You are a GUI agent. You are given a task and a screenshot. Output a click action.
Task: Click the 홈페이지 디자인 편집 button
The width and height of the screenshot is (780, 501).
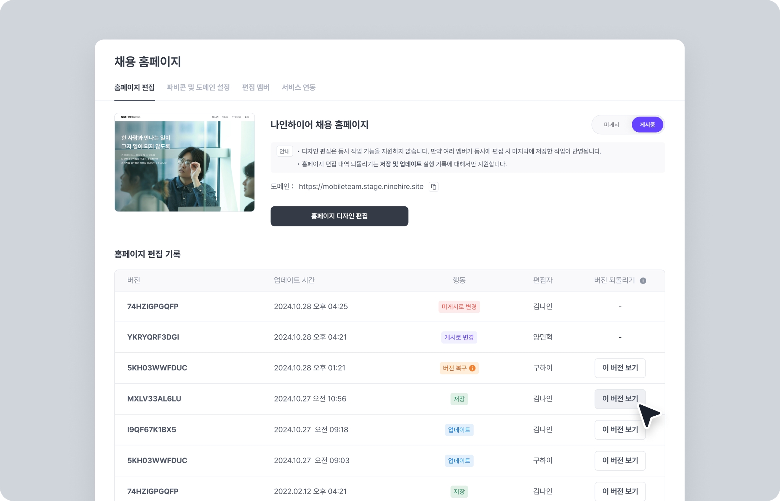pos(339,216)
